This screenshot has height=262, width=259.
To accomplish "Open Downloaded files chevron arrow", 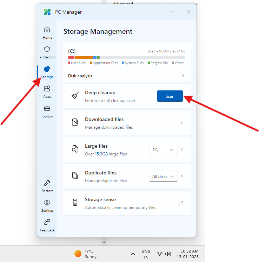I will pyautogui.click(x=182, y=123).
